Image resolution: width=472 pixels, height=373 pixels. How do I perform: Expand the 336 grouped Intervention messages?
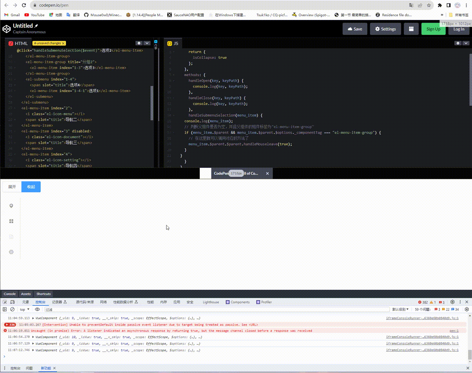pos(10,325)
